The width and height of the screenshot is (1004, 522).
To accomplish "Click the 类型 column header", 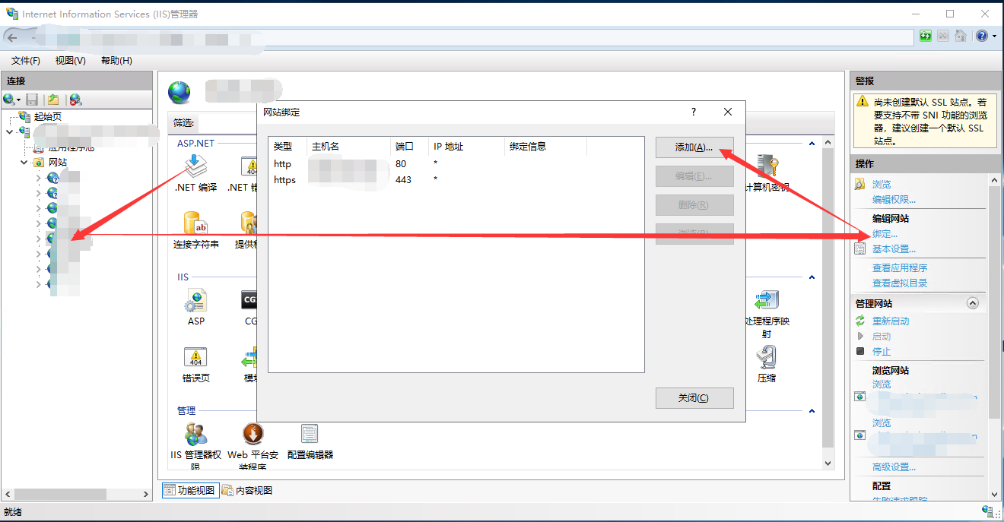I will click(288, 147).
